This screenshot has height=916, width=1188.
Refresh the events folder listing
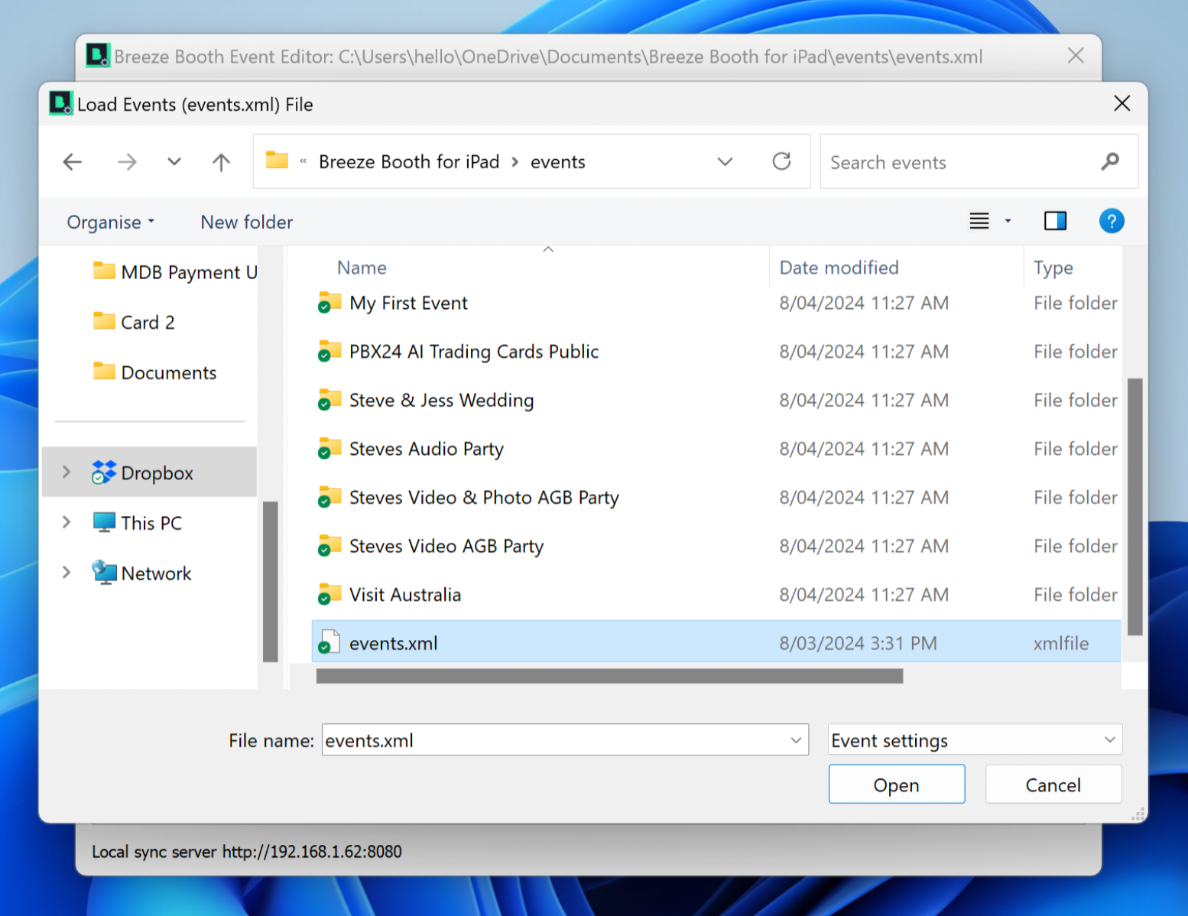781,161
